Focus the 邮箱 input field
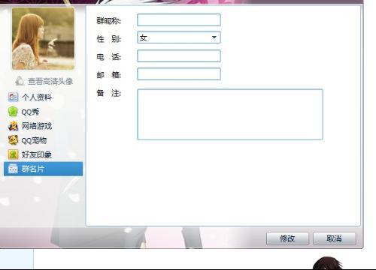This screenshot has width=376, height=270. click(179, 74)
